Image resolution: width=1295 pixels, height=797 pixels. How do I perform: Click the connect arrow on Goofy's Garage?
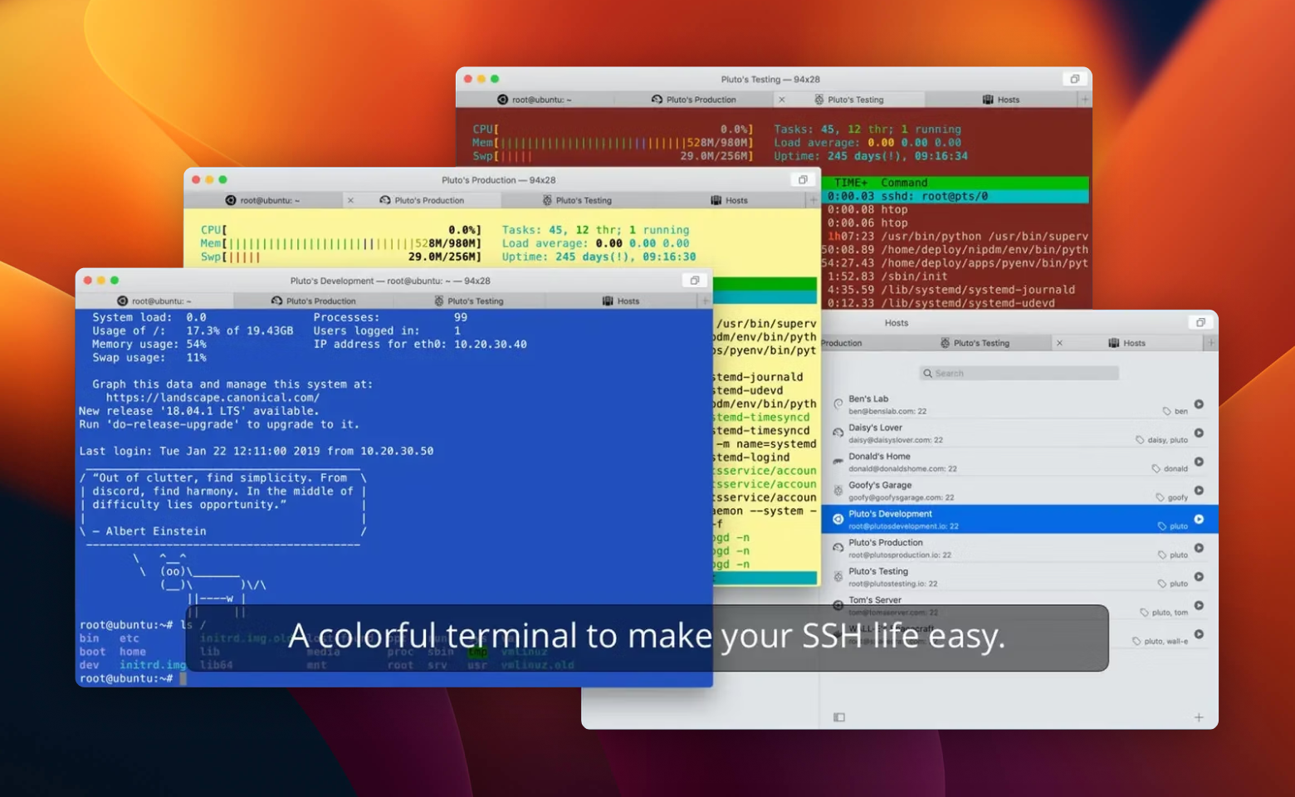1198,491
